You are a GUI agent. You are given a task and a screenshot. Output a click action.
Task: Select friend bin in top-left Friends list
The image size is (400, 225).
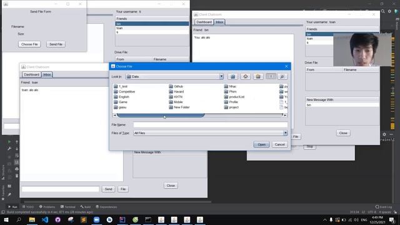click(x=152, y=24)
